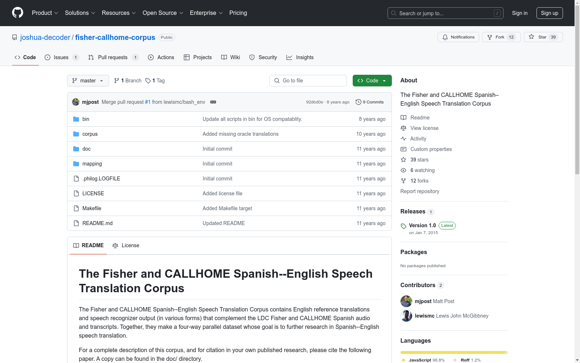This screenshot has height=363, width=580.
Task: Click the 1 Tag link
Action: (x=155, y=81)
